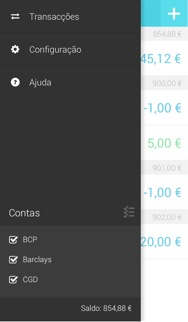Image resolution: width=188 pixels, height=322 pixels.
Task: Disable the CGD account checkbox
Action: pos(13,280)
